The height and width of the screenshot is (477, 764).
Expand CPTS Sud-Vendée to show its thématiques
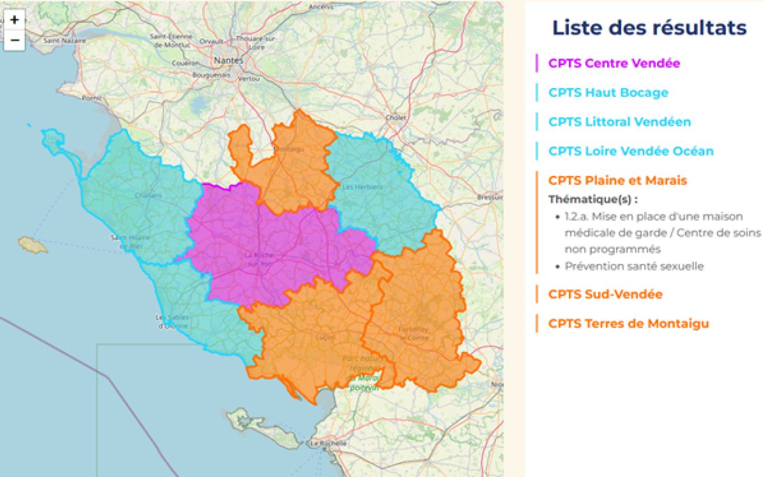pos(605,294)
